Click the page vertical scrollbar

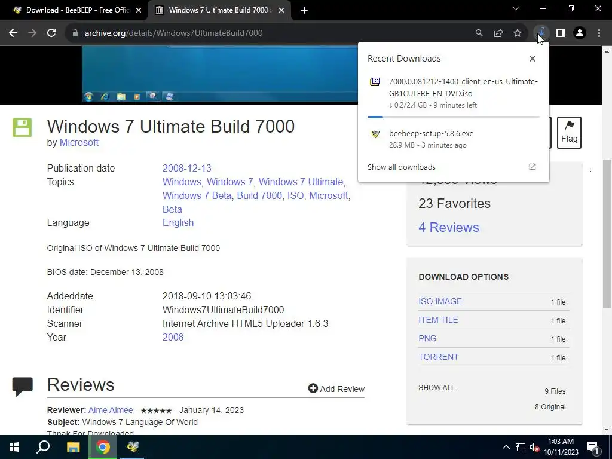[x=607, y=234]
